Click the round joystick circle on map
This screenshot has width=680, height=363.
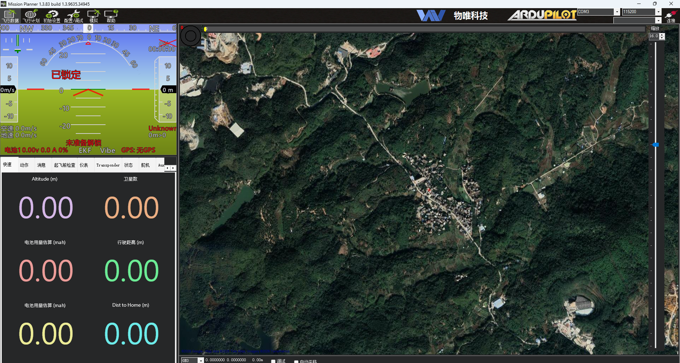click(x=191, y=36)
